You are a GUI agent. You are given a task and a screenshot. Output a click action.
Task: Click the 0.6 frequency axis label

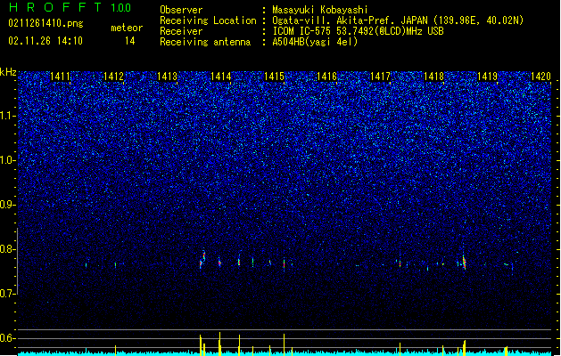pos(8,338)
